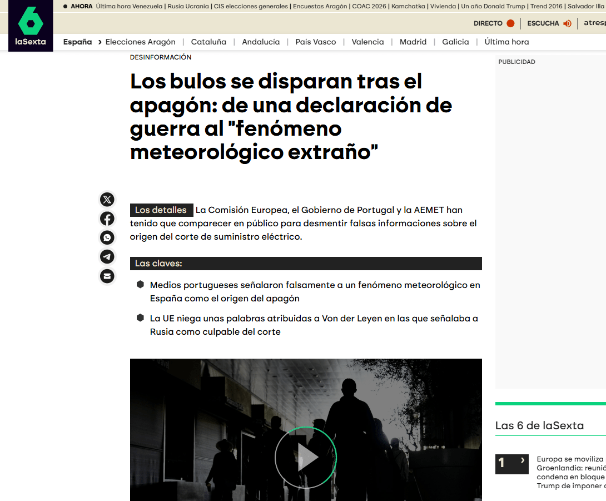The width and height of the screenshot is (606, 501).
Task: Click the ESCUCHA speaker icon
Action: (567, 23)
